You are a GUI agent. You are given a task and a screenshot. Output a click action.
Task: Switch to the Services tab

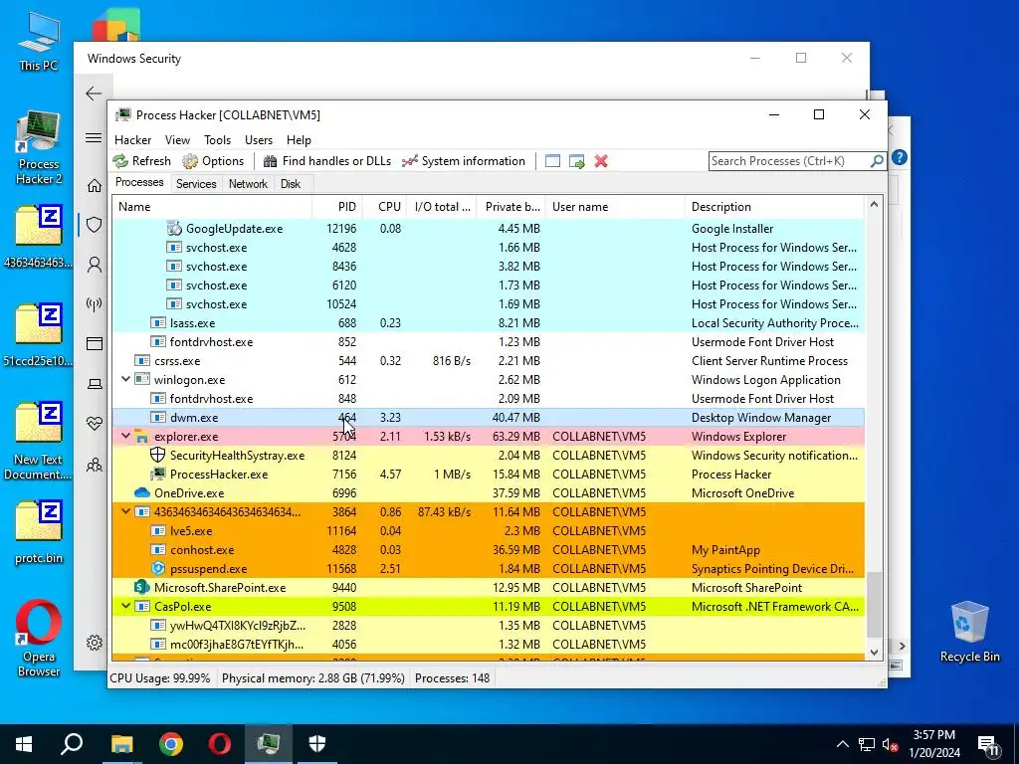pyautogui.click(x=196, y=184)
